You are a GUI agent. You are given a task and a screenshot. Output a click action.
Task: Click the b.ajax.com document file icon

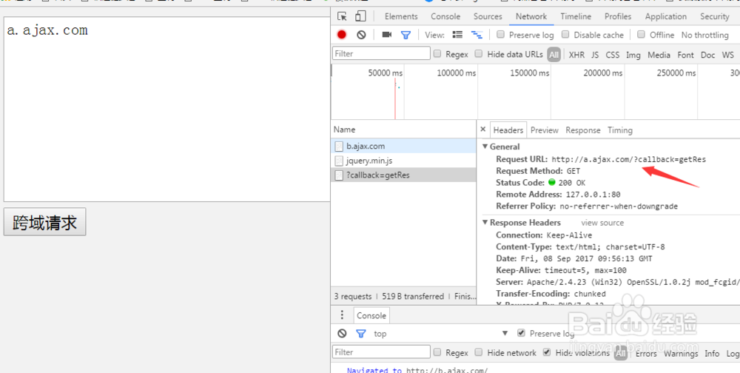click(x=339, y=146)
